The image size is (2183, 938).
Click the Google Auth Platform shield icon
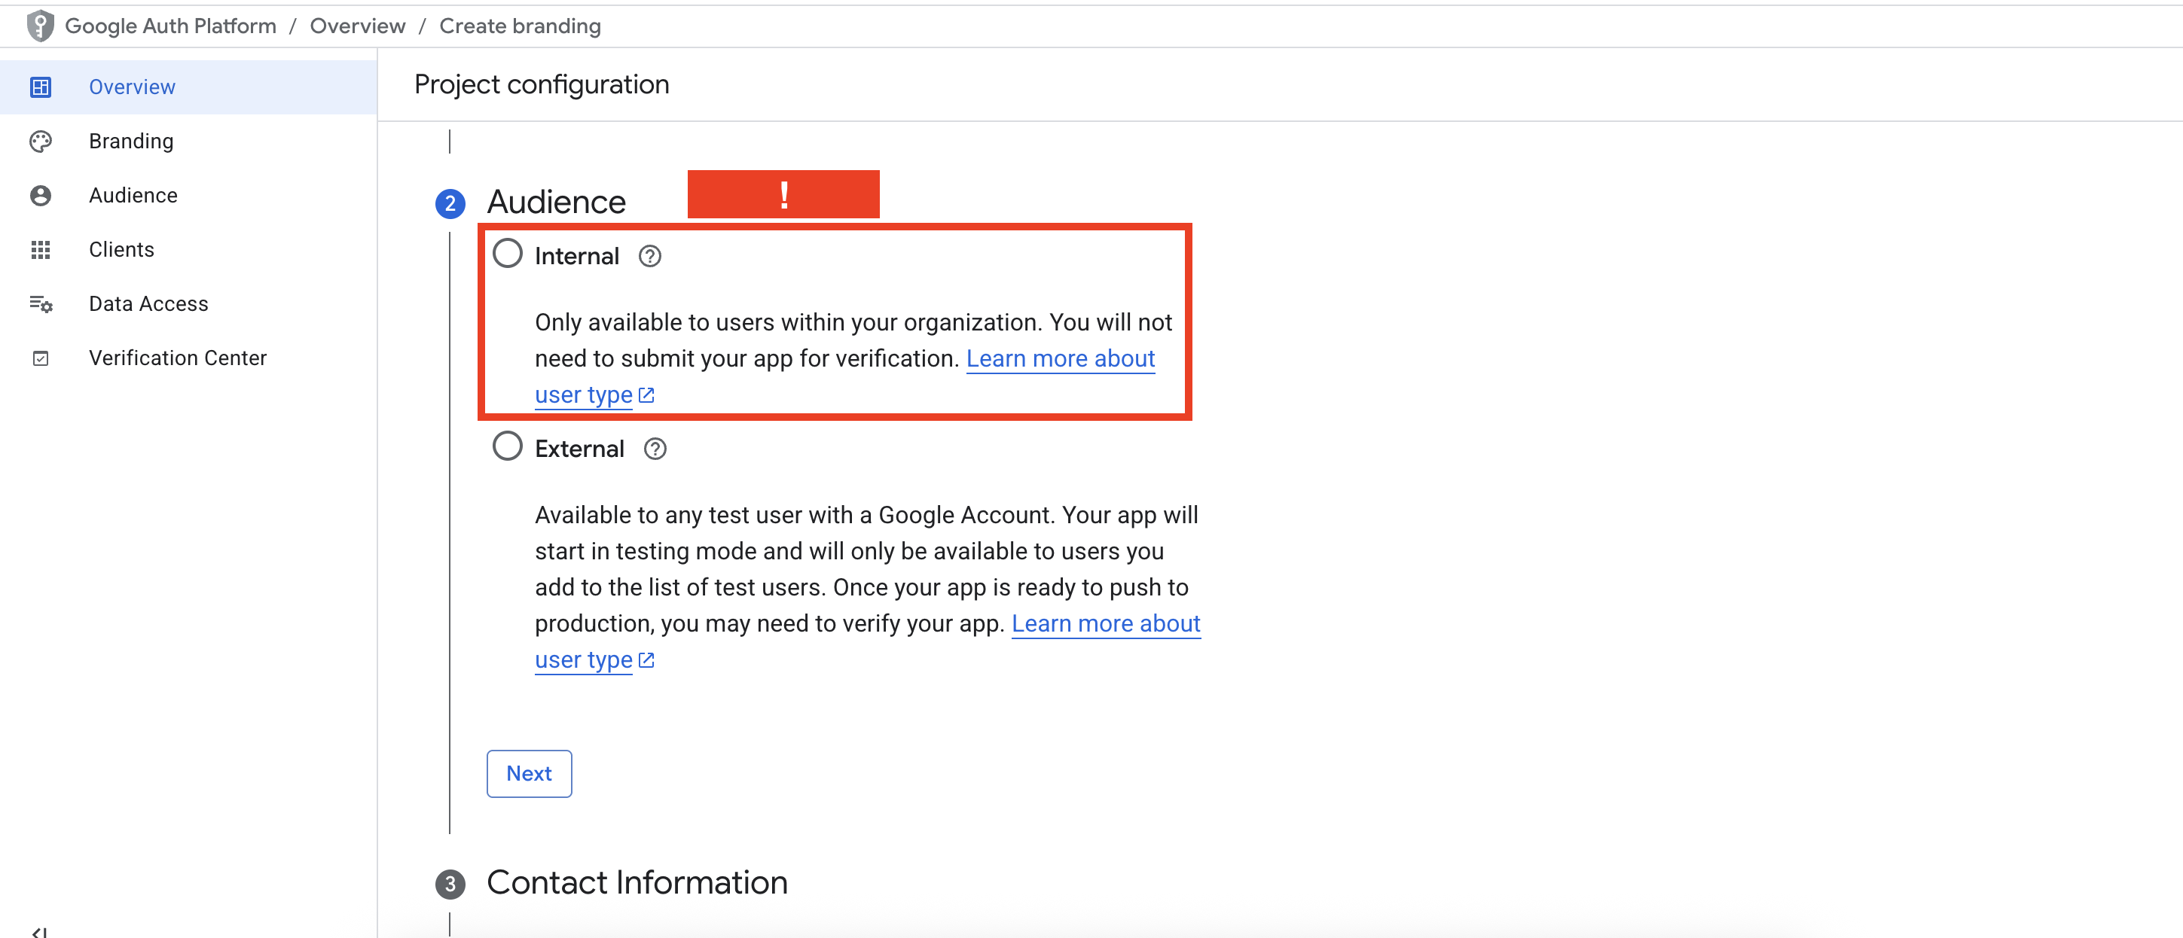tap(40, 26)
